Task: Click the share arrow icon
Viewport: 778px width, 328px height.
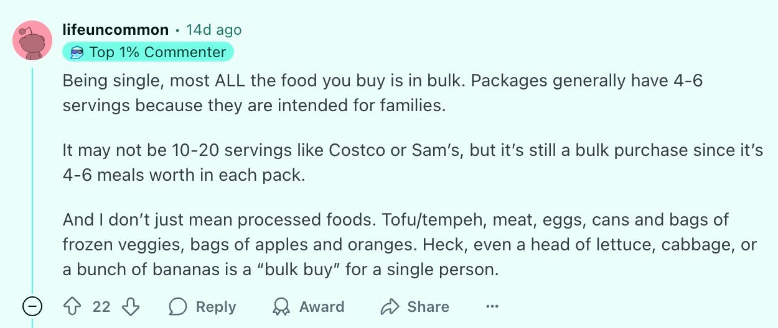Action: point(390,306)
